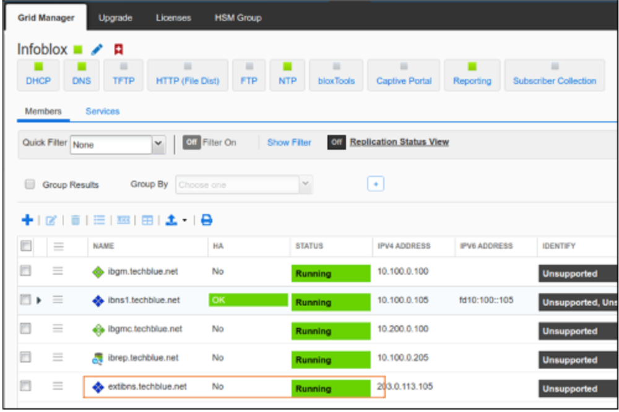Select the Services tab

pos(102,111)
